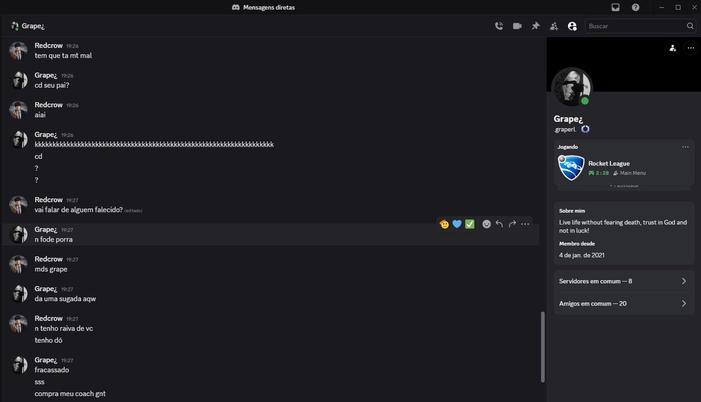
Task: Open Discord help from the title bar
Action: 636,7
